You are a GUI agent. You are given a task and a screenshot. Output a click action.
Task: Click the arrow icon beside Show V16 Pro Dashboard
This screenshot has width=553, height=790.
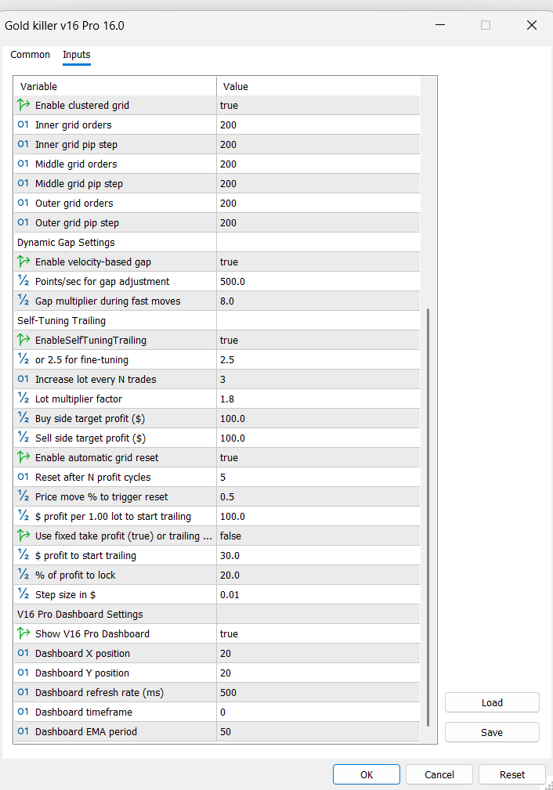click(23, 633)
